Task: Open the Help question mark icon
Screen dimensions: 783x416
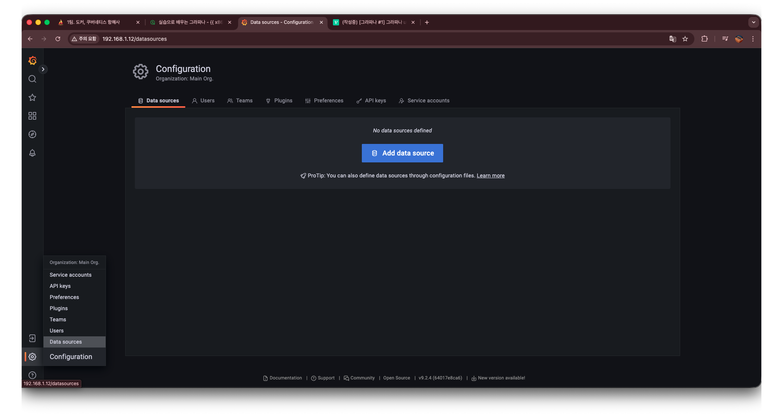Action: [x=32, y=375]
